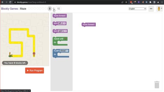This screenshot has width=164, height=92.
Task: View site info lock icon
Action: [x=15, y=2]
